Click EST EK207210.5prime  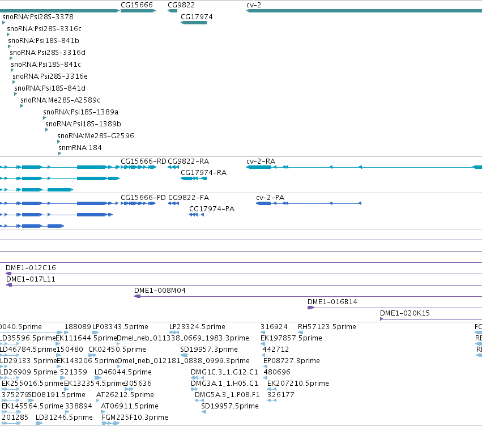coord(298,384)
